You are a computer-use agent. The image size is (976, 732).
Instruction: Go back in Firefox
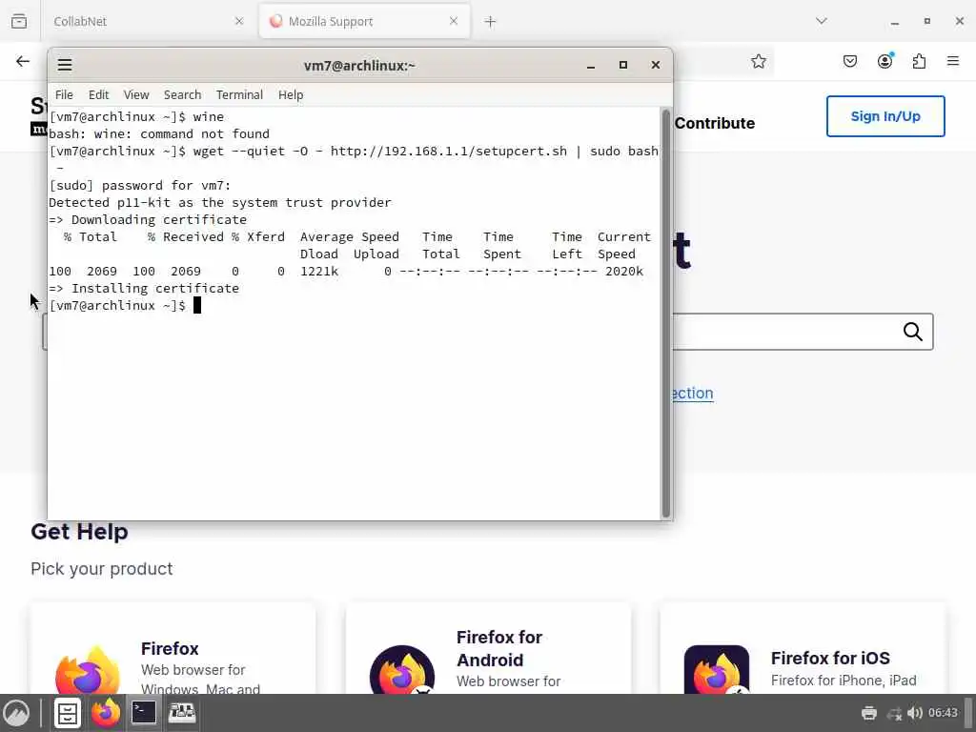coord(23,61)
